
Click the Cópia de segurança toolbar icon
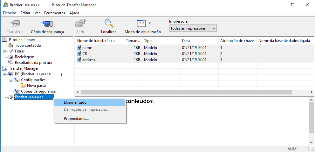click(47, 24)
